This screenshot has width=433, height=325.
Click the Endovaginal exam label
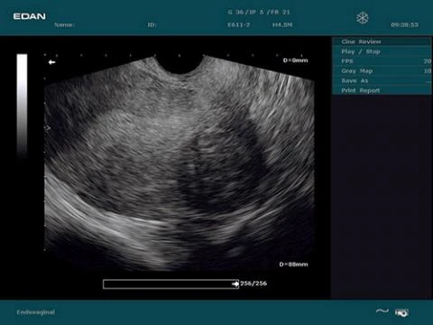(x=36, y=312)
